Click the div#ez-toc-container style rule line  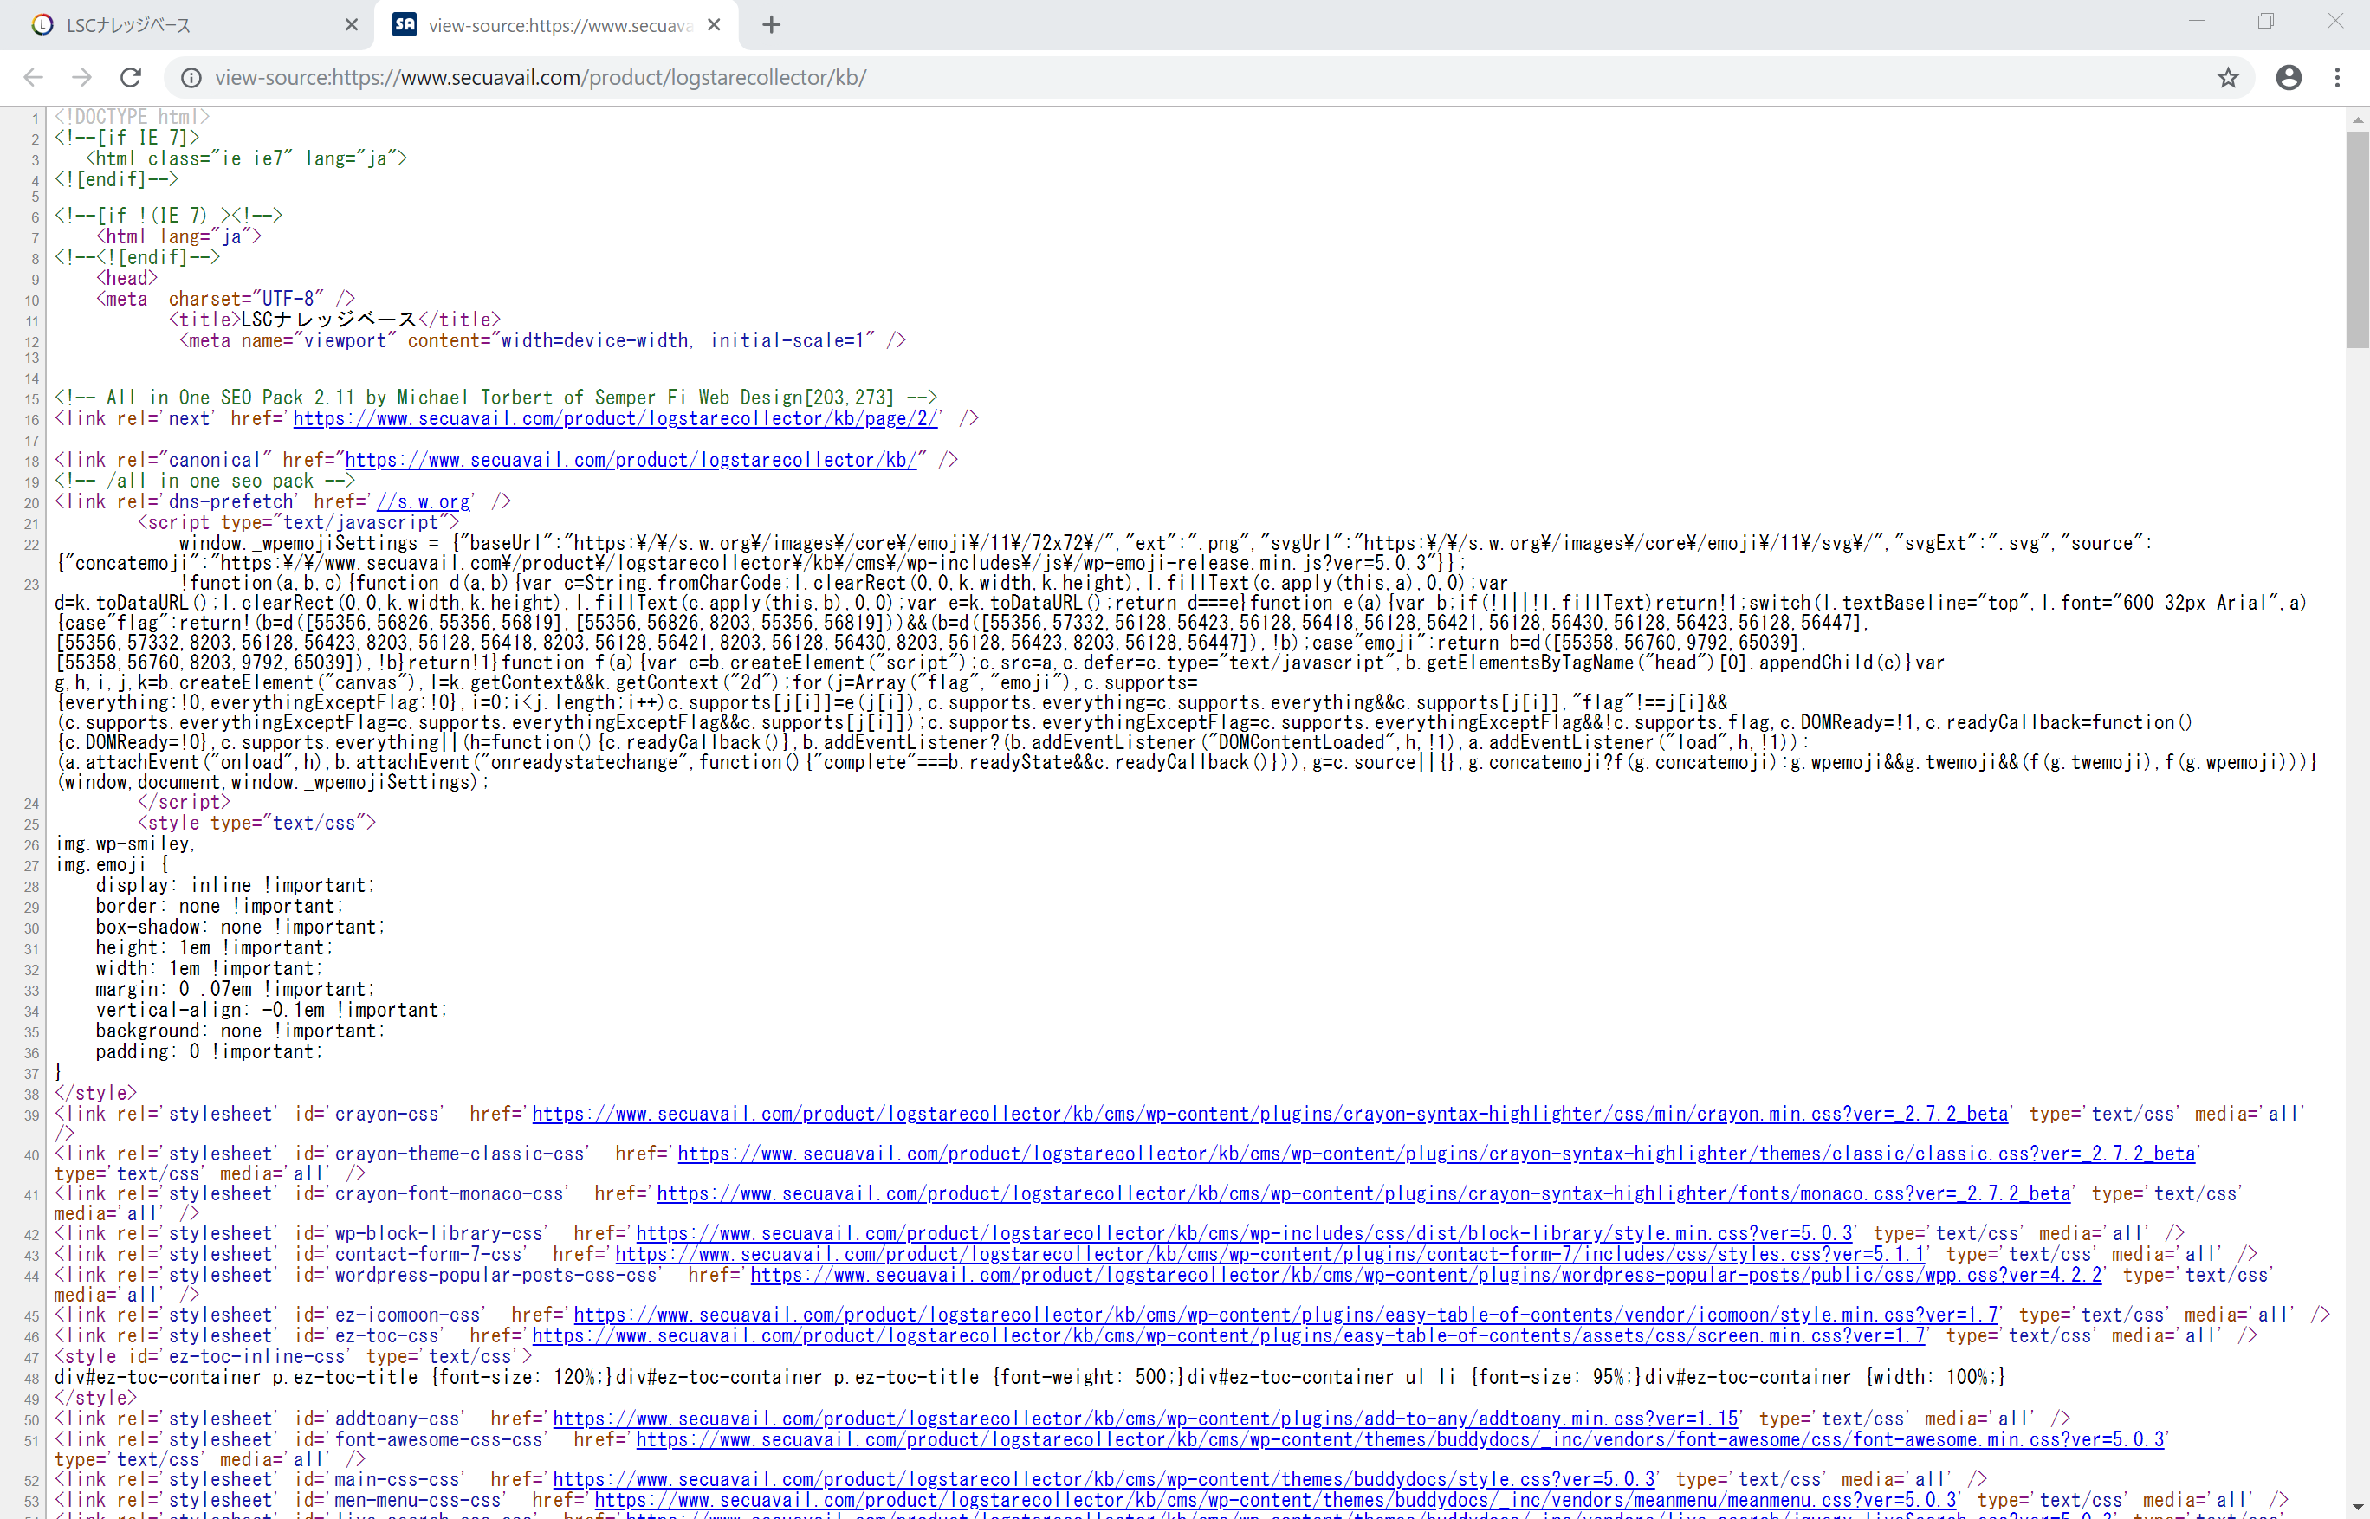[1030, 1377]
